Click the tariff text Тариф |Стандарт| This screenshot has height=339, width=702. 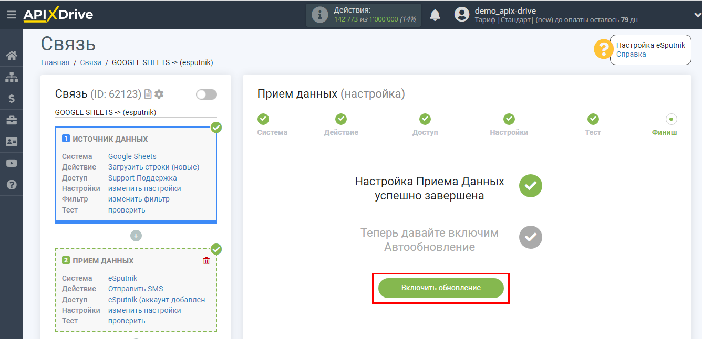(503, 20)
